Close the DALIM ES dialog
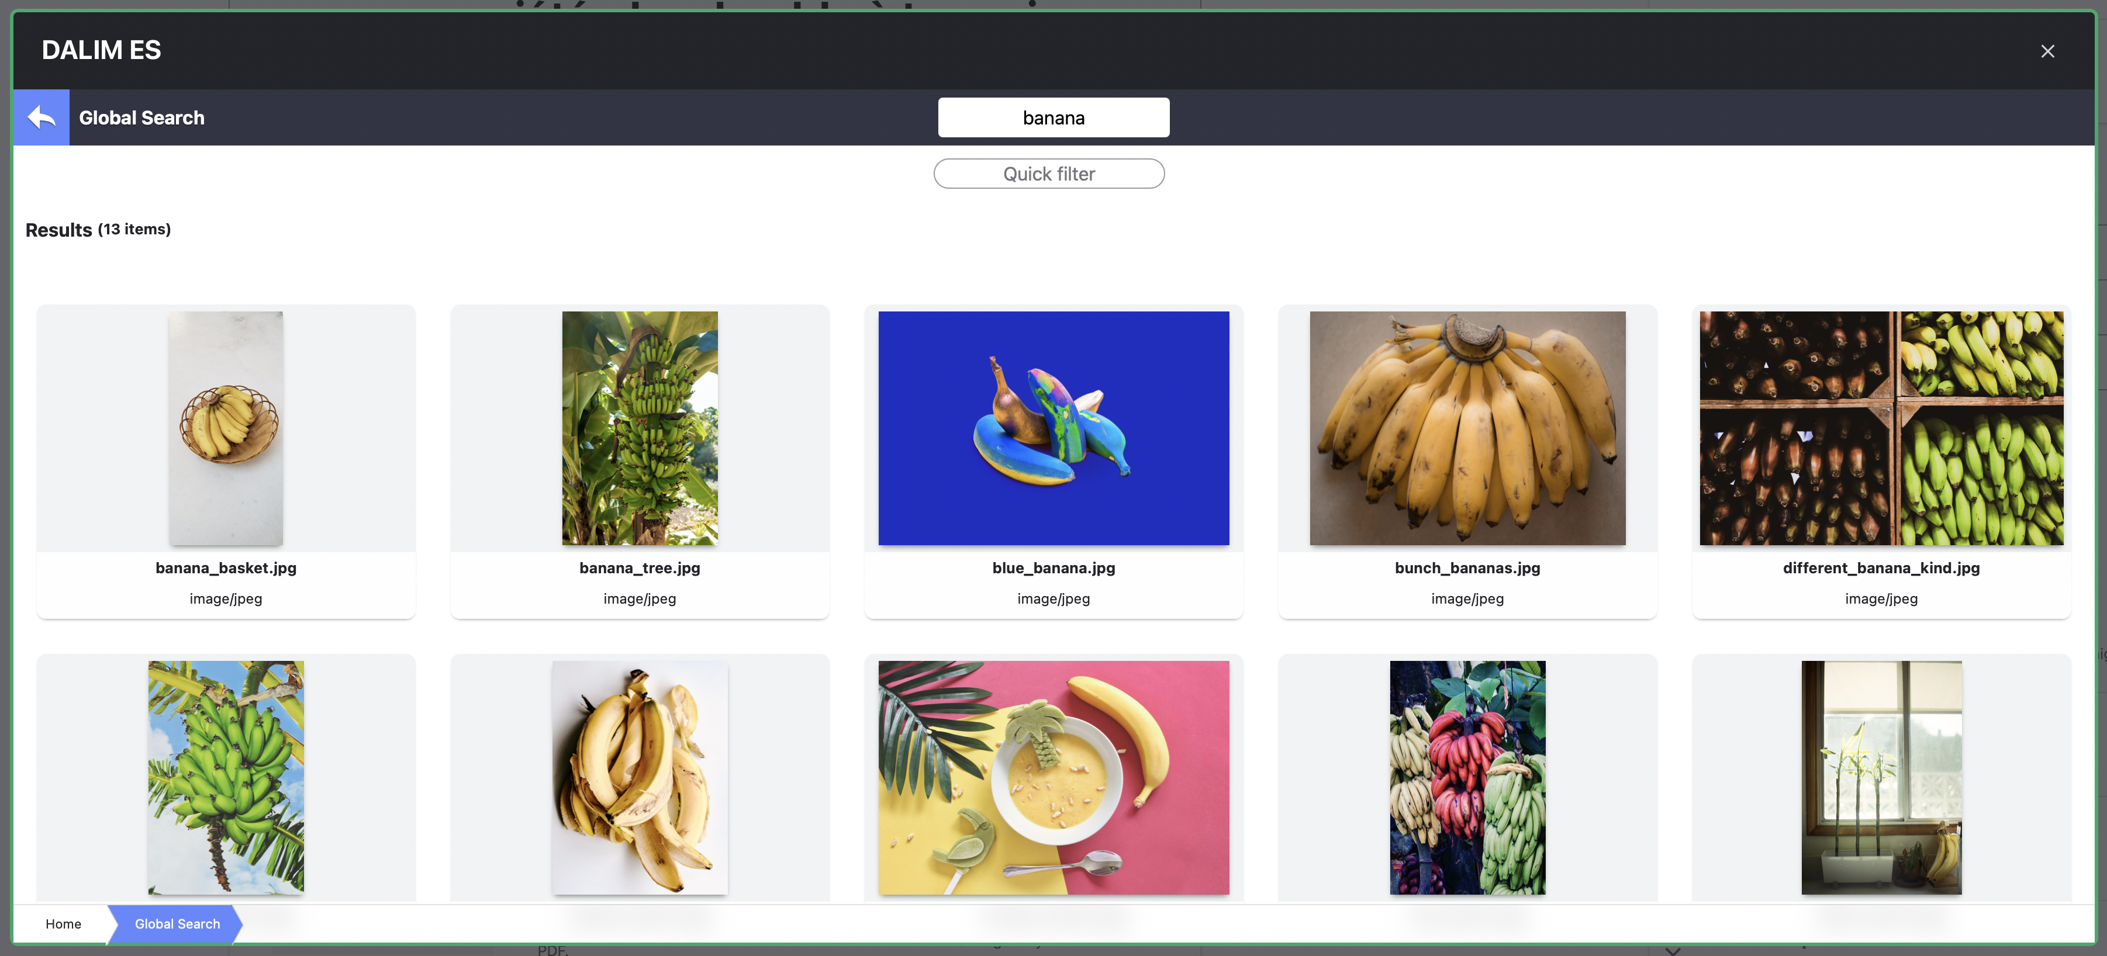Screen dimensions: 2107x956 2047,51
